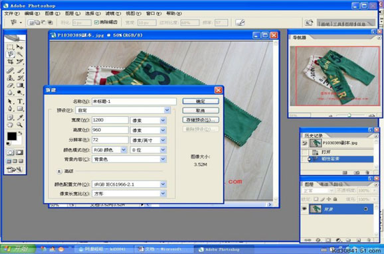Open bit depth dropdown showing 8
The image size is (384, 254).
tap(163, 150)
